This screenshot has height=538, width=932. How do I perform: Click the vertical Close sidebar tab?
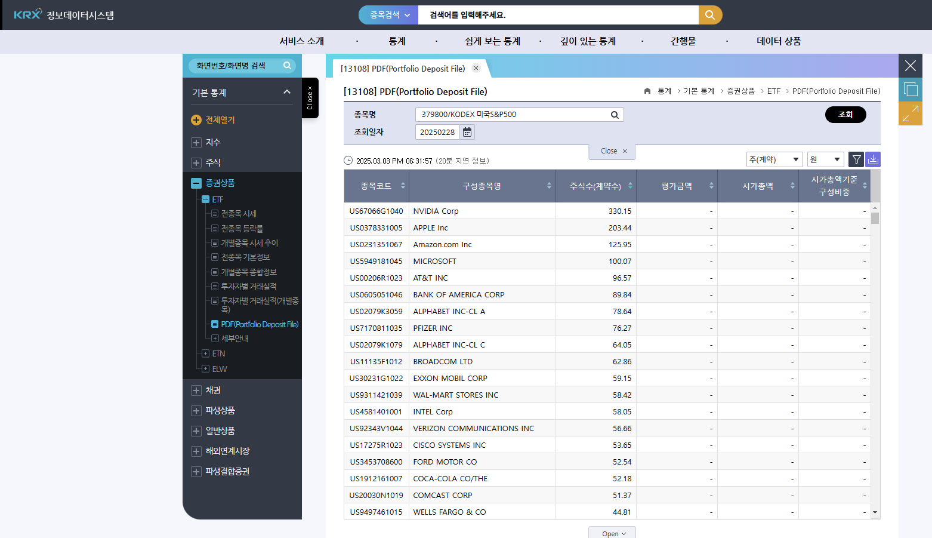pyautogui.click(x=310, y=98)
